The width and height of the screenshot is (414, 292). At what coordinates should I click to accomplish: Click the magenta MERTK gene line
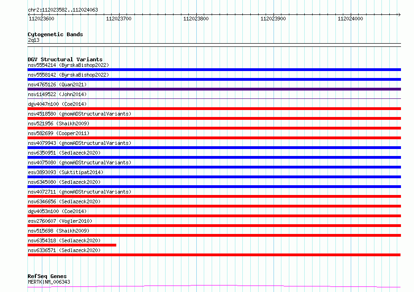(214, 286)
